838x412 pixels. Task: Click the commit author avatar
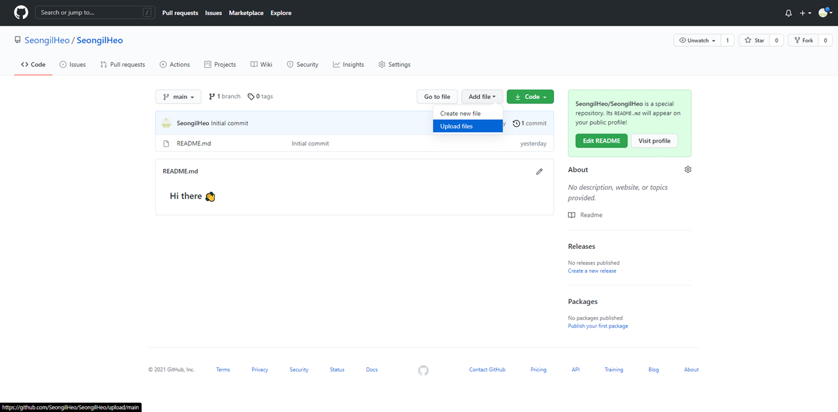166,123
